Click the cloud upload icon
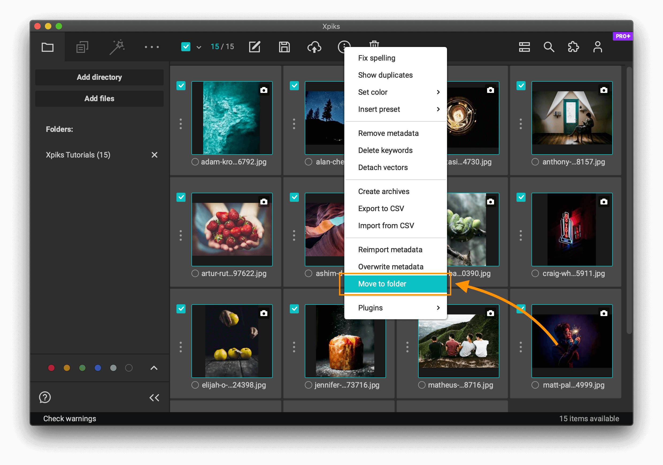 (314, 47)
